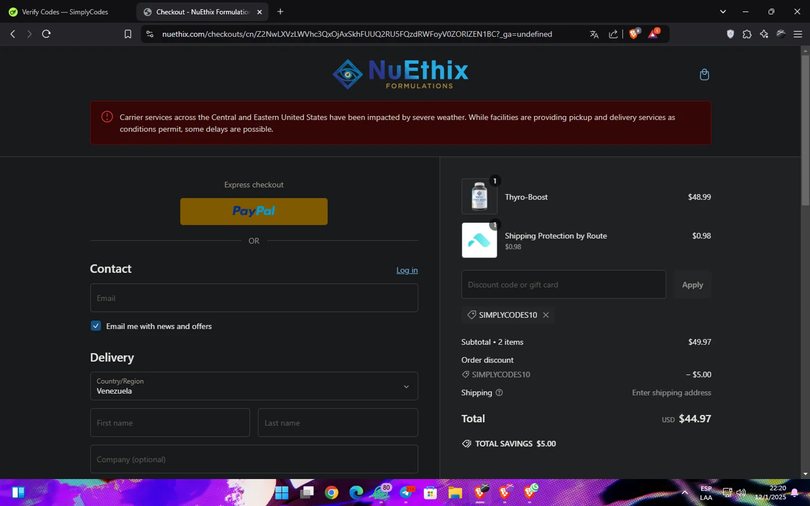The width and height of the screenshot is (810, 506).
Task: Click the Total amount $44.97
Action: (694, 419)
